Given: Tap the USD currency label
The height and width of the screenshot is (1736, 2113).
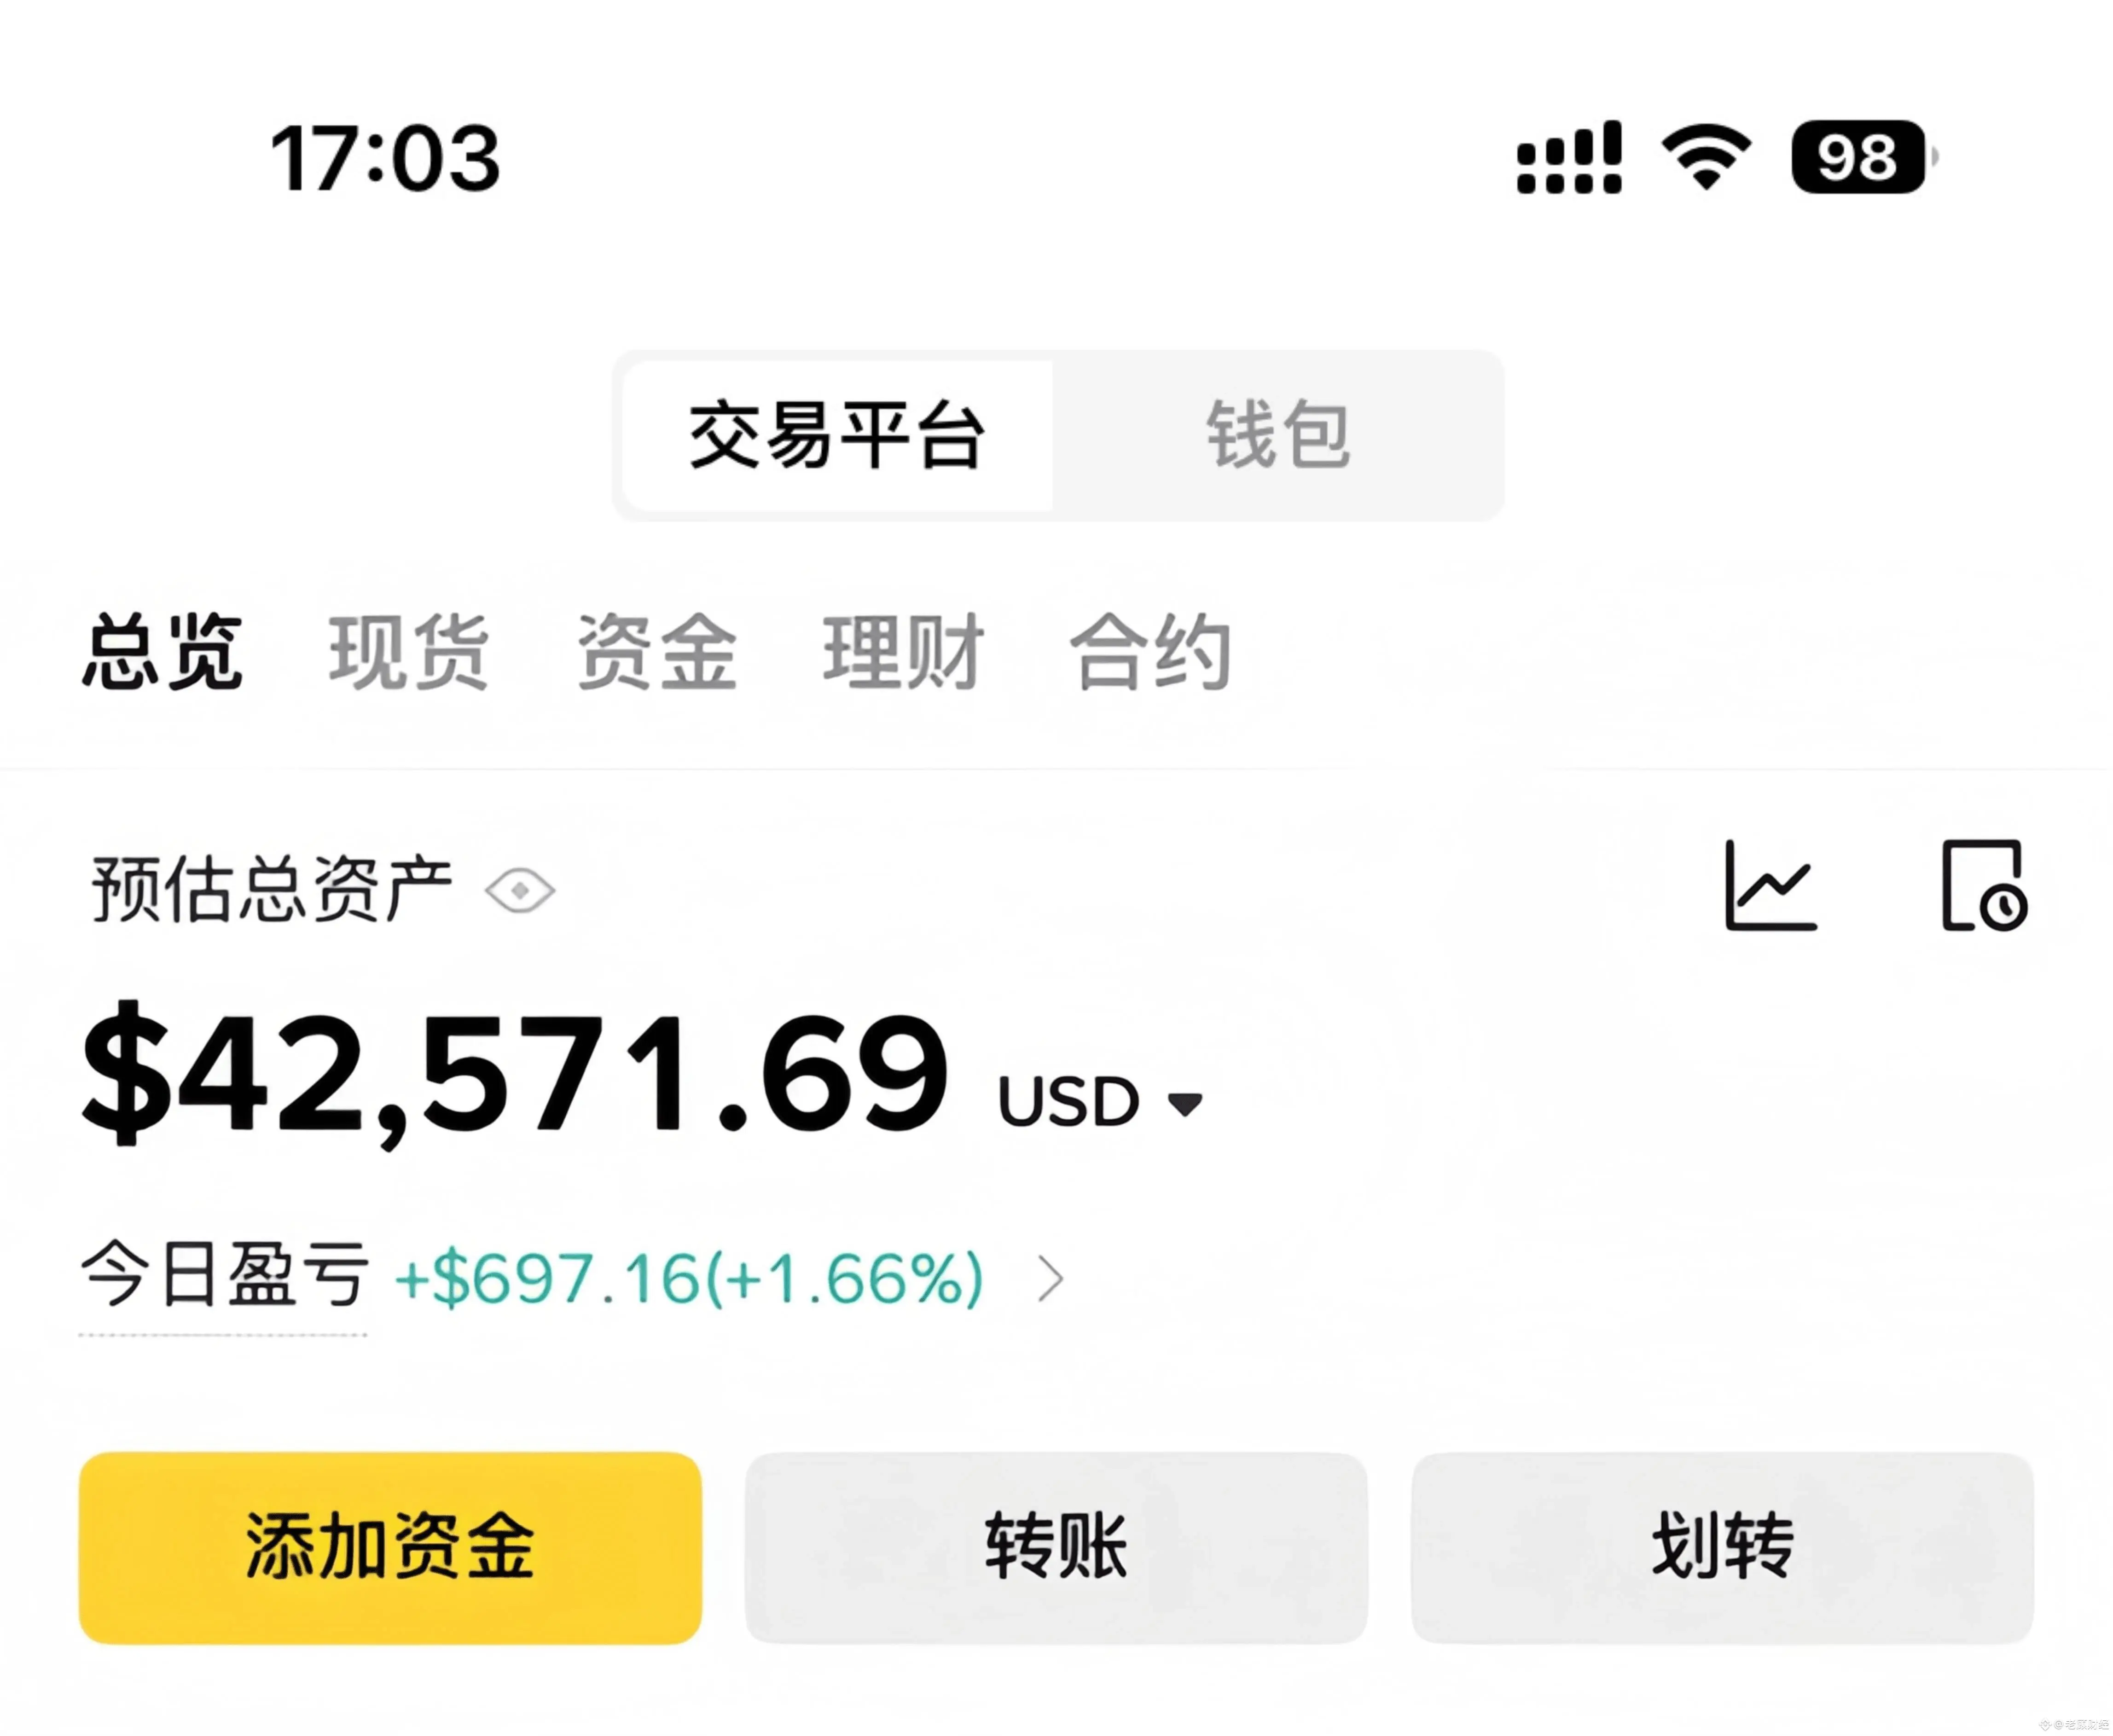Looking at the screenshot, I should point(1068,1102).
